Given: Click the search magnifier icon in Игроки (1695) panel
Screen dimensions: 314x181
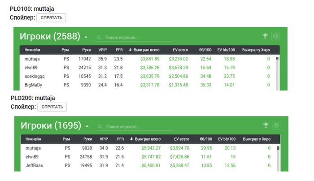Looking at the screenshot, I should [x=100, y=127].
